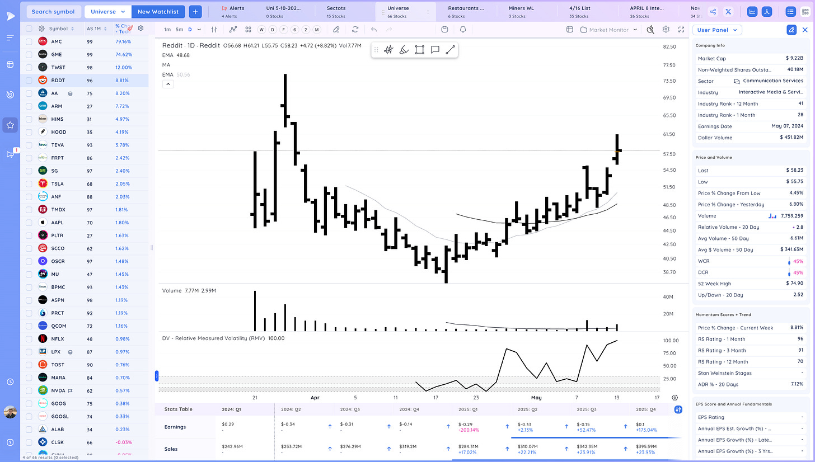The image size is (815, 462).
Task: Open the watchlist column settings gear next to Symbol
Action: click(41, 29)
